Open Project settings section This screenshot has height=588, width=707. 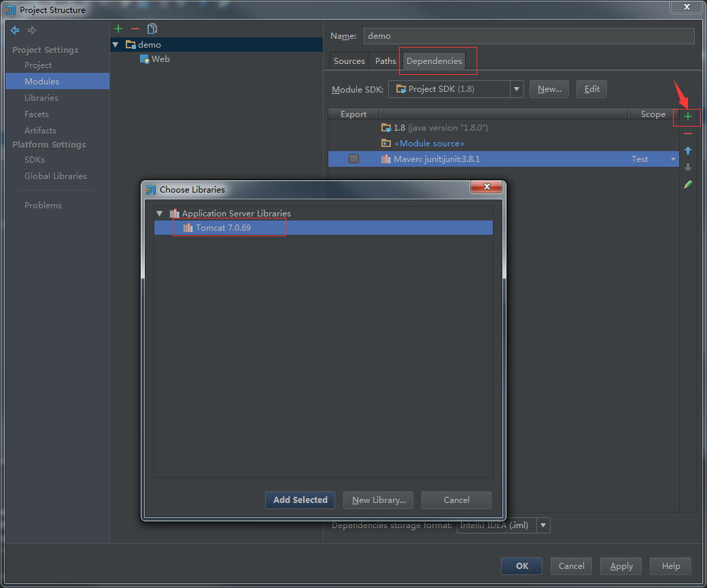pyautogui.click(x=38, y=65)
